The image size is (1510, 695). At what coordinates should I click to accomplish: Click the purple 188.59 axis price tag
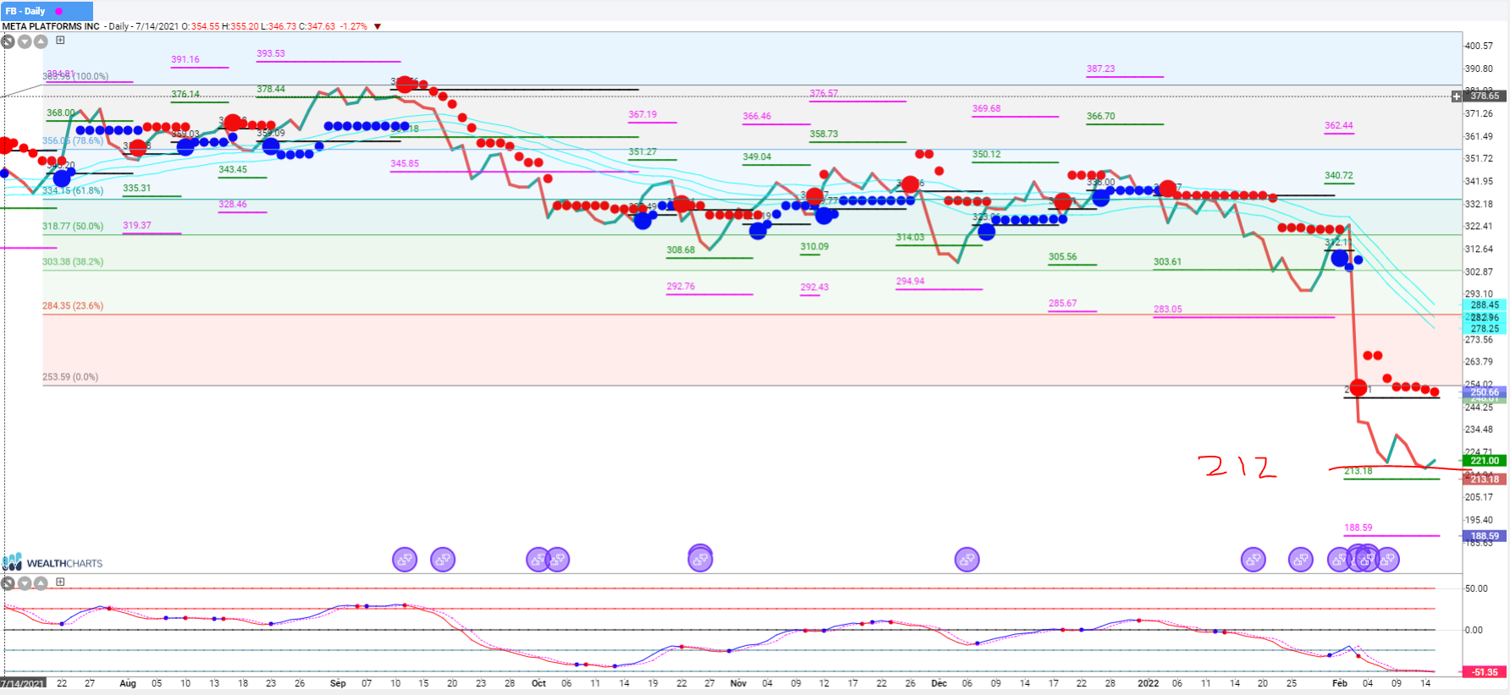(x=1485, y=536)
